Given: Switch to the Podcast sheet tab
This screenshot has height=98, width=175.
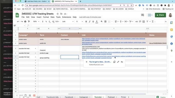Looking at the screenshot, I should (x=111, y=97).
